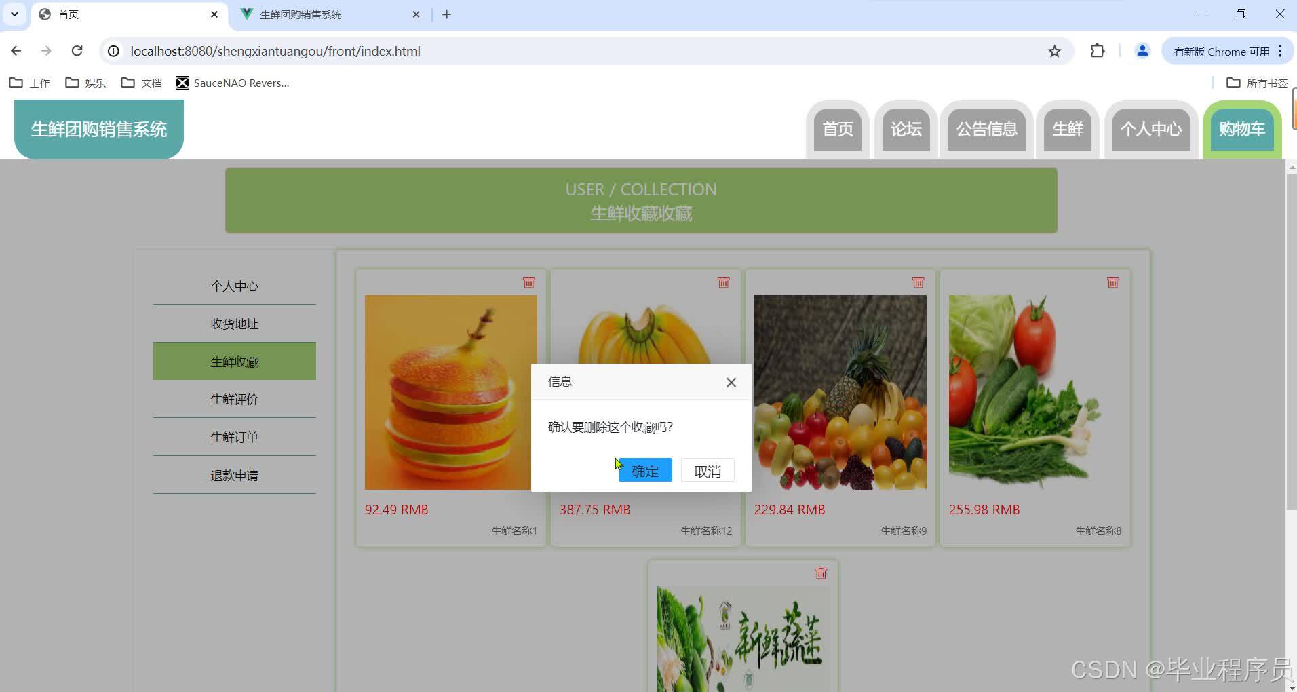Open Chrome three-dot menu

1280,51
